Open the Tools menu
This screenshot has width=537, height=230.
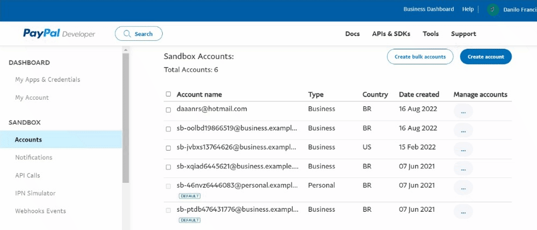(431, 34)
